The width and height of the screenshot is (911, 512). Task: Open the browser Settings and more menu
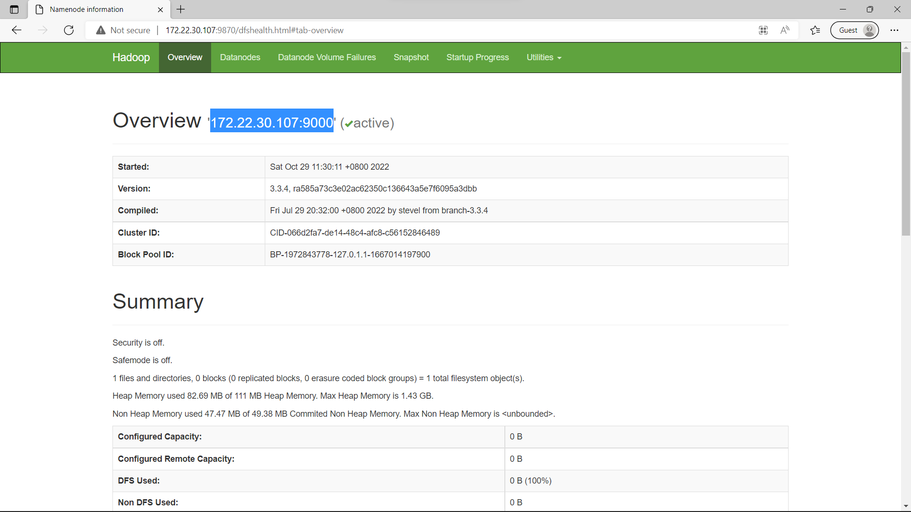pyautogui.click(x=895, y=30)
